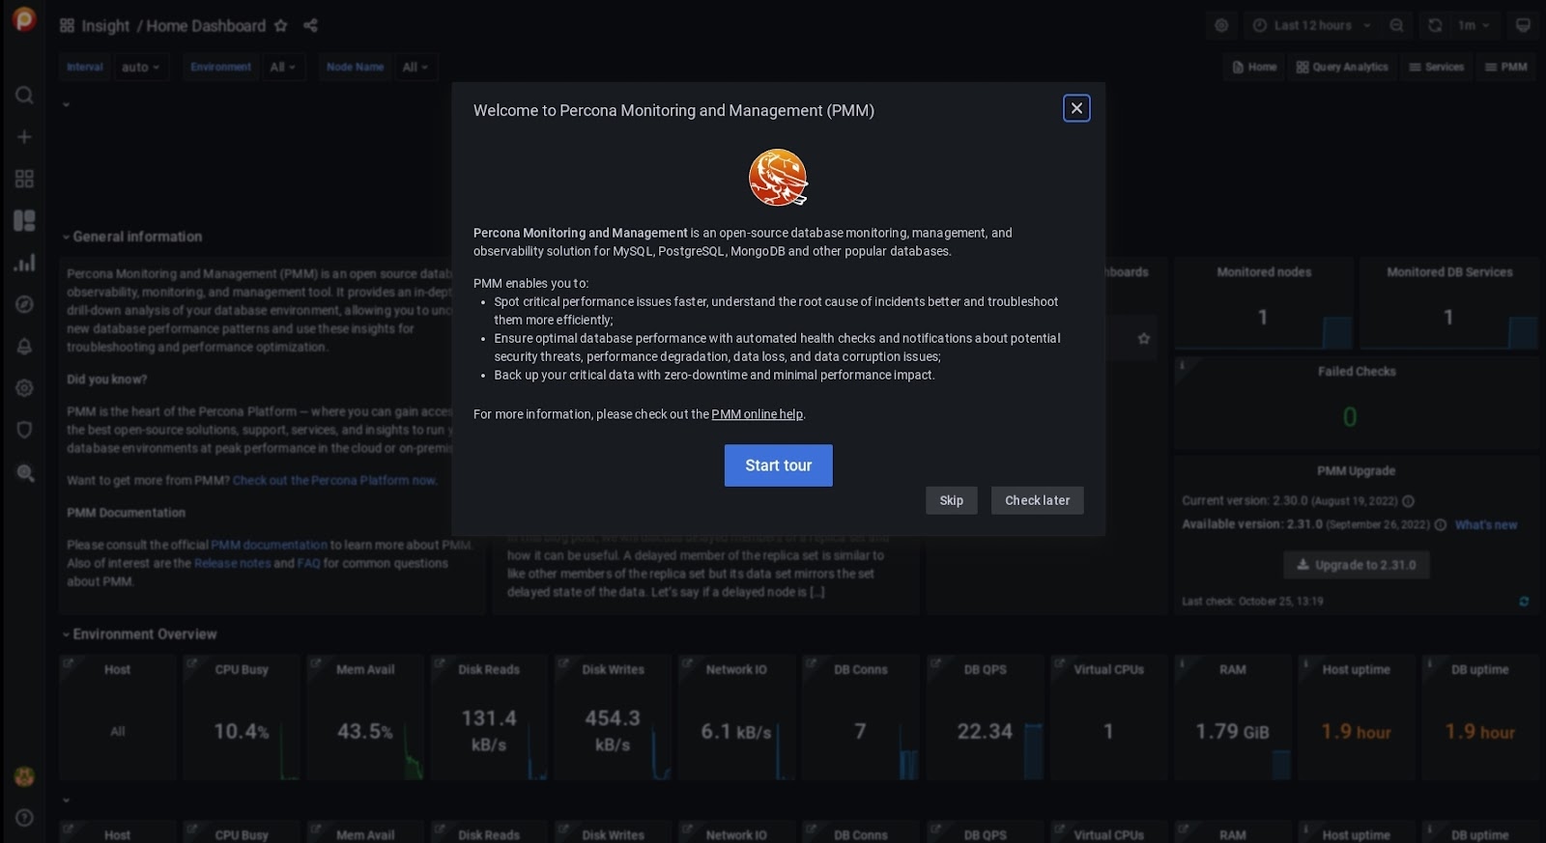Click the search icon in left sidebar
Image resolution: width=1546 pixels, height=843 pixels.
(24, 95)
